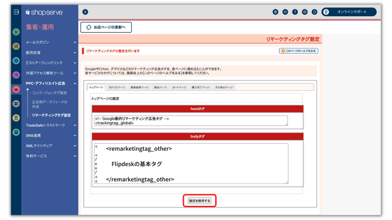
Task: Click the bodyタグ red header bar
Action: tap(198, 136)
